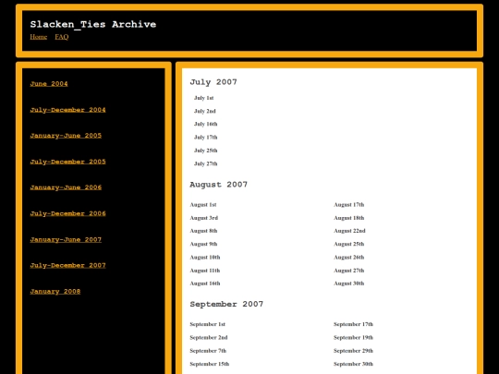The height and width of the screenshot is (374, 499).
Task: Open the August 1st entry
Action: click(x=203, y=205)
